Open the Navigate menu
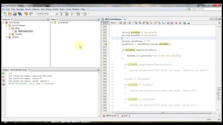The image size is (223, 125). [x=20, y=9]
